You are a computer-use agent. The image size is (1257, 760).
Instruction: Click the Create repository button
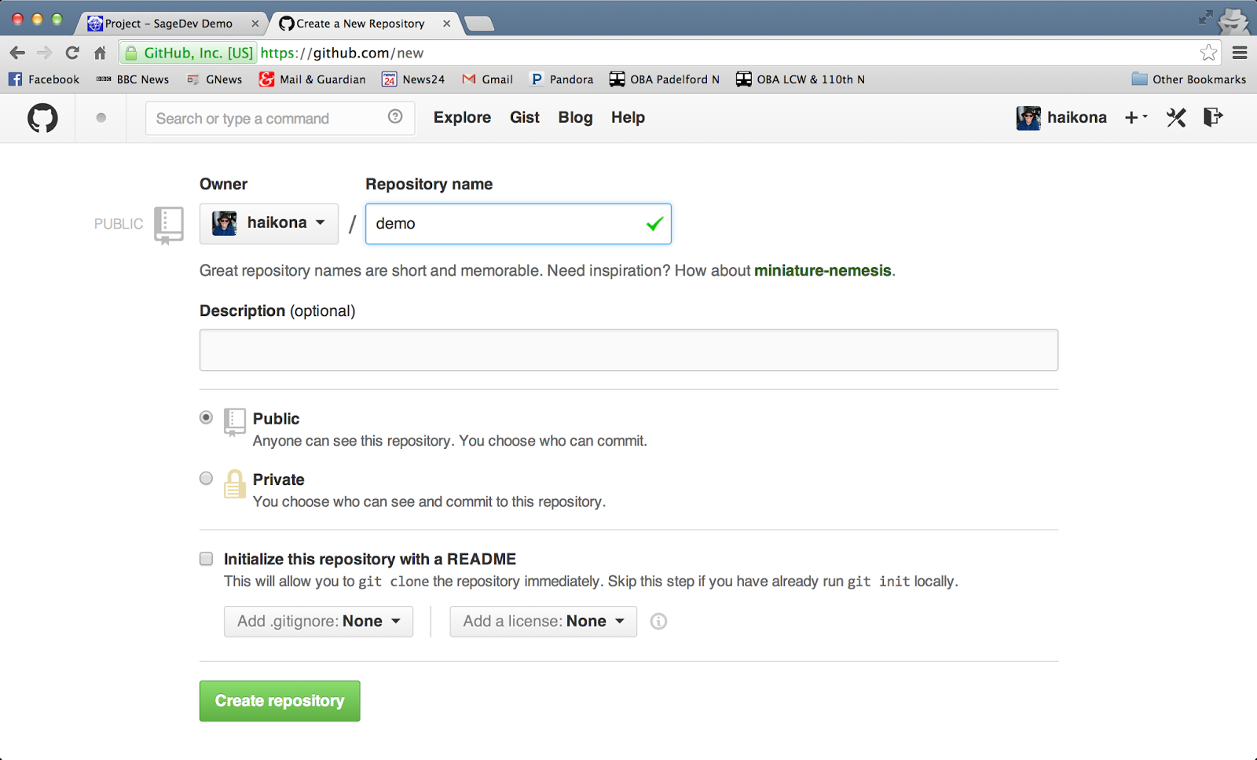(279, 700)
